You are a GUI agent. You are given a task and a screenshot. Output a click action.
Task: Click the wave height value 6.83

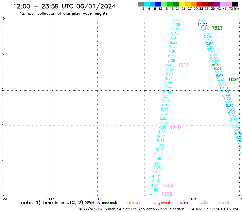tap(230, 106)
